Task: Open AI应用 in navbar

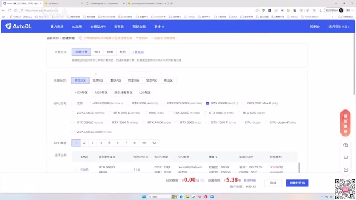Action: [77, 27]
